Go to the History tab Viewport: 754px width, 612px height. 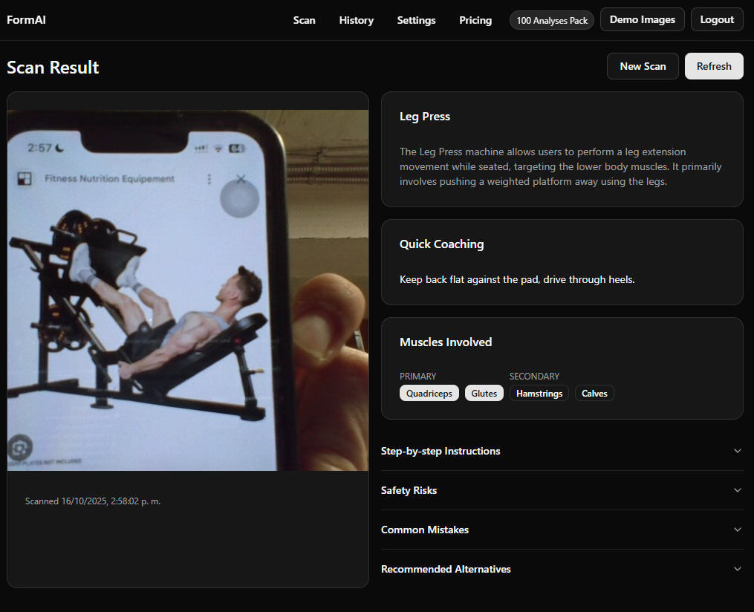356,20
